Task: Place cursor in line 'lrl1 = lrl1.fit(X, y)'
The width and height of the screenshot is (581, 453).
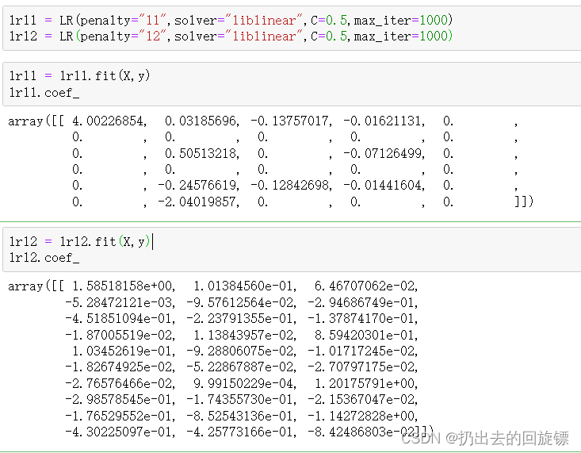Action: point(79,76)
